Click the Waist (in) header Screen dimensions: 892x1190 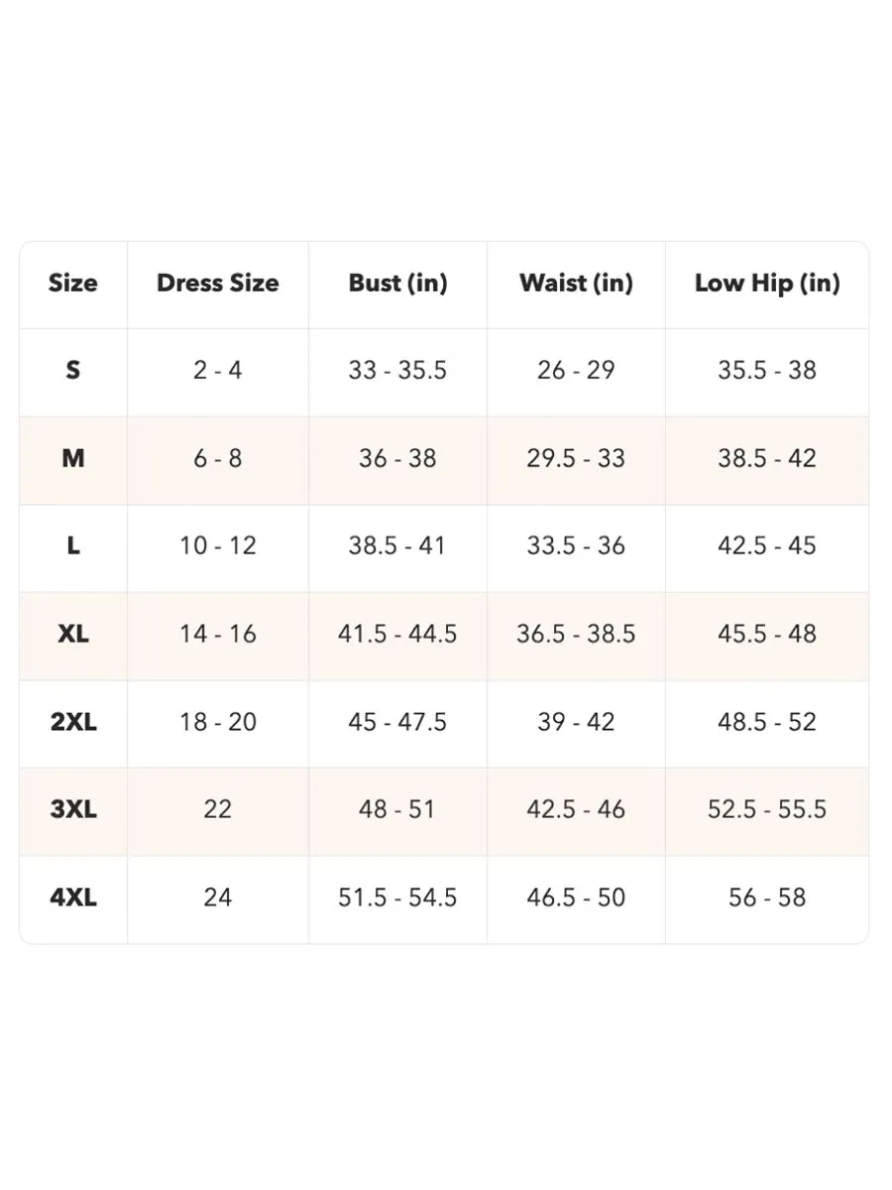[x=576, y=284]
